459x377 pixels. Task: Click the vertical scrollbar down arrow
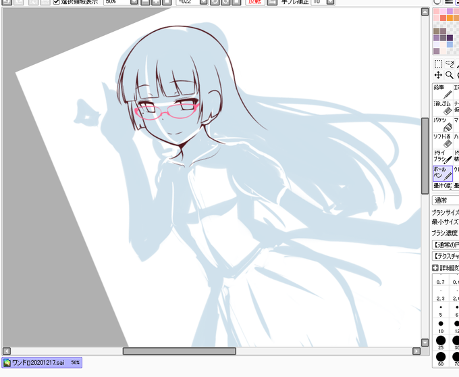point(425,343)
